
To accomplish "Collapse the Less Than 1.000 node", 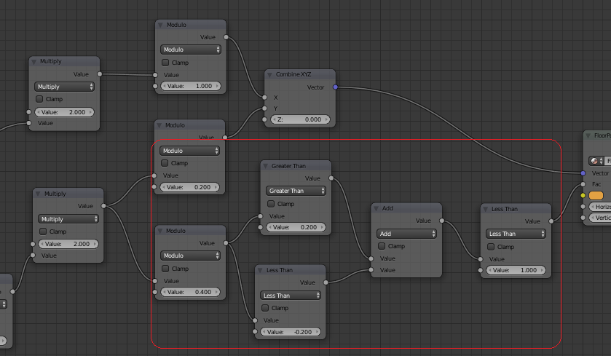I will [x=486, y=209].
